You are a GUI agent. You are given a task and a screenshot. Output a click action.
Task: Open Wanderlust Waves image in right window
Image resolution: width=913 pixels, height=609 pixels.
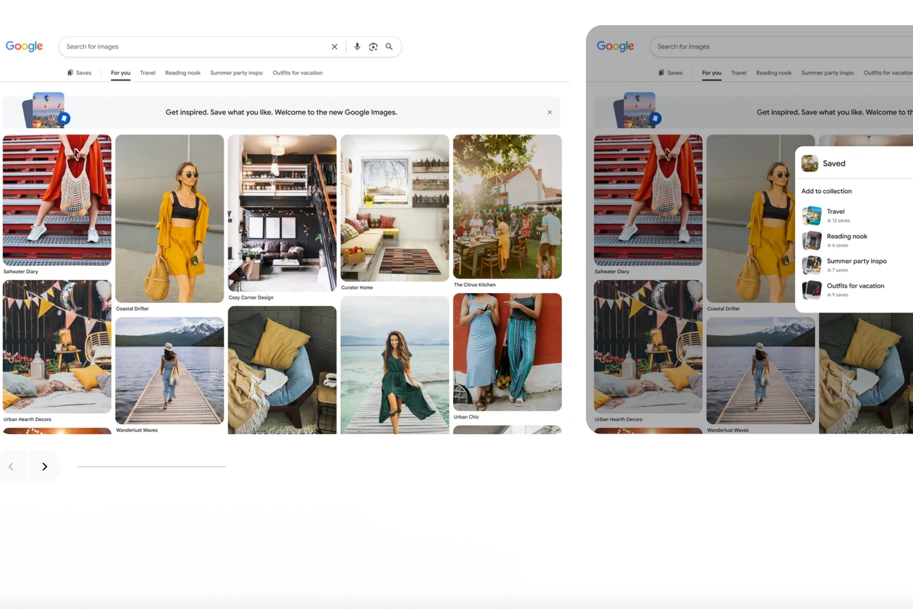pyautogui.click(x=761, y=370)
